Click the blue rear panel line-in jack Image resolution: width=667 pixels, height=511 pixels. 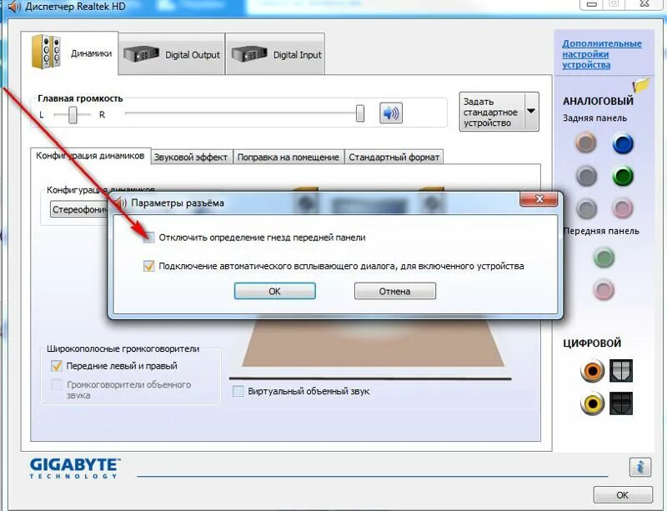pyautogui.click(x=623, y=143)
